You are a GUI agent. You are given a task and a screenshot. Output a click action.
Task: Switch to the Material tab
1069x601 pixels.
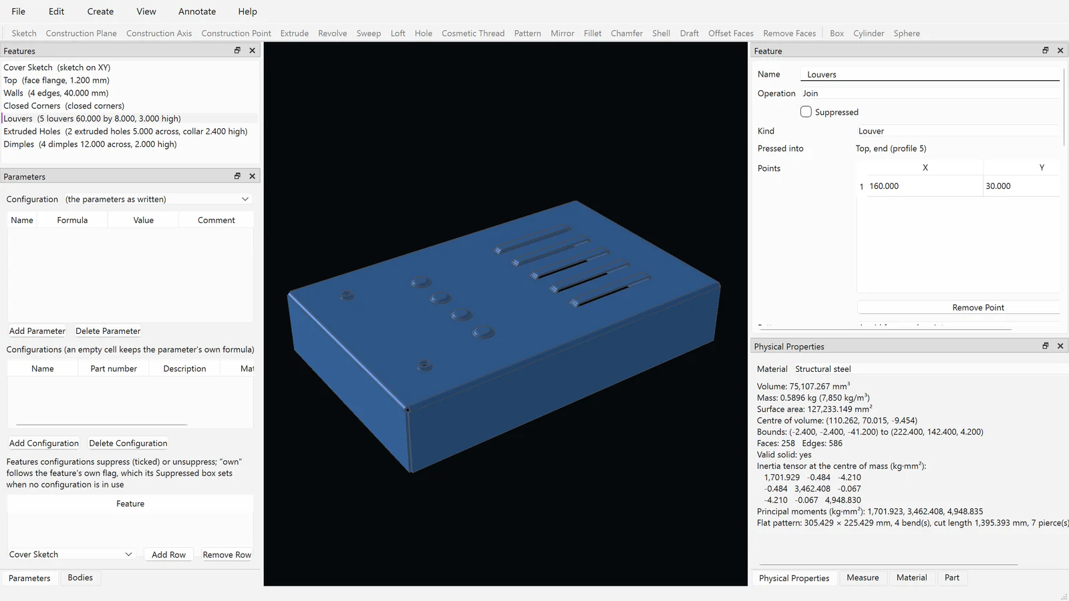pos(912,578)
